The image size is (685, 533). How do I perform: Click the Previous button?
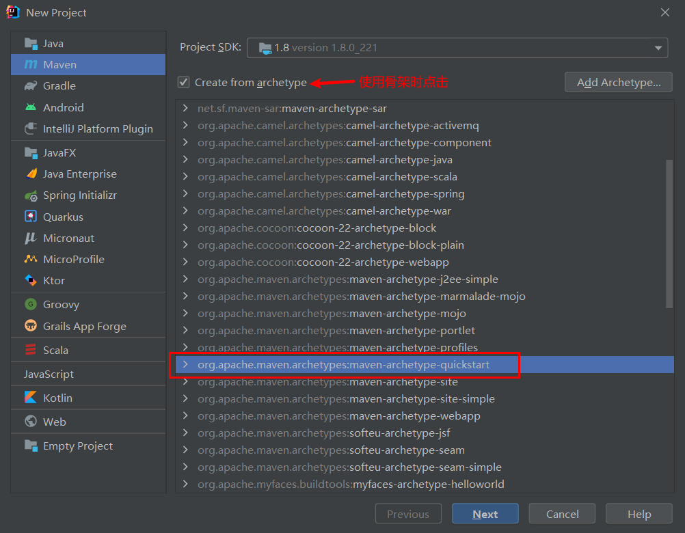(x=408, y=514)
